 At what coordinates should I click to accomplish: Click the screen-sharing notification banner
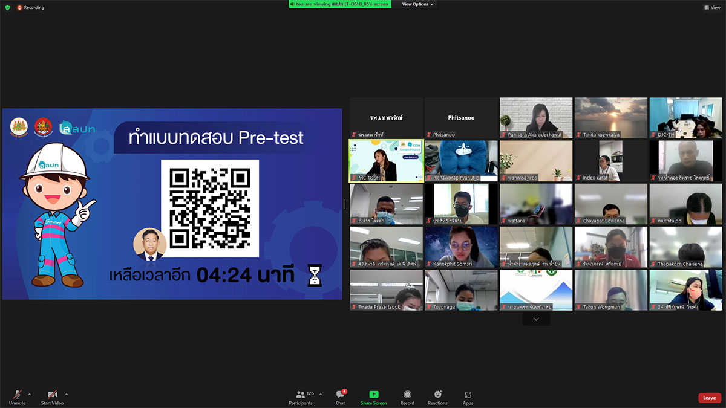[340, 4]
